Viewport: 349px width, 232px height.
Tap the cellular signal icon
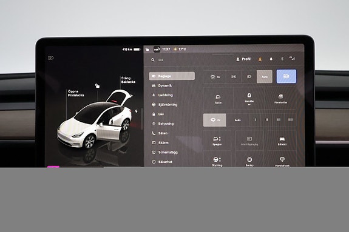[x=292, y=58]
